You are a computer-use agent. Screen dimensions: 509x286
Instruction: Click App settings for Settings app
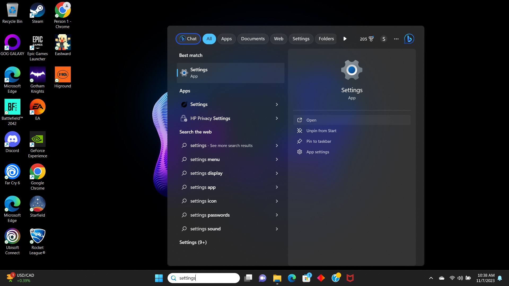(318, 151)
